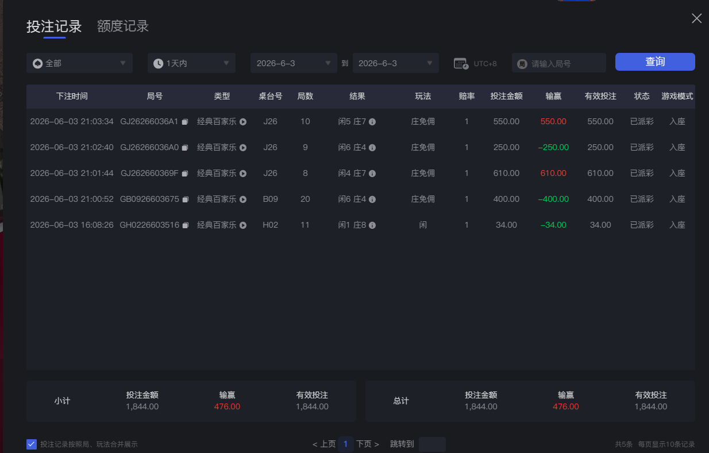The width and height of the screenshot is (709, 453).
Task: Click loss amount -34.00
Action: [553, 225]
